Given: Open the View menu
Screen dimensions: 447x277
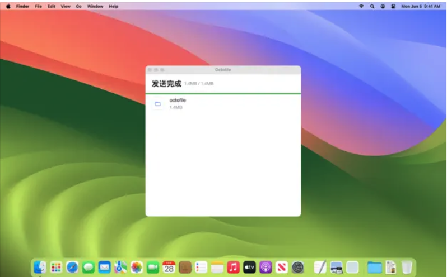Looking at the screenshot, I should click(66, 6).
